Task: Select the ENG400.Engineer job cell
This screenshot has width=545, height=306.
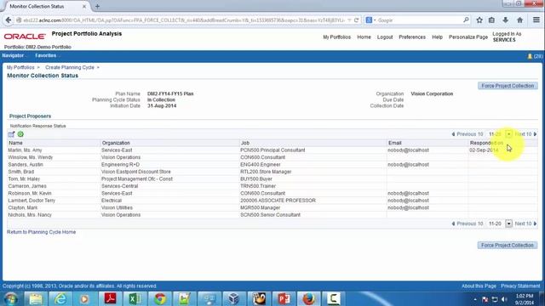Action: 261,164
